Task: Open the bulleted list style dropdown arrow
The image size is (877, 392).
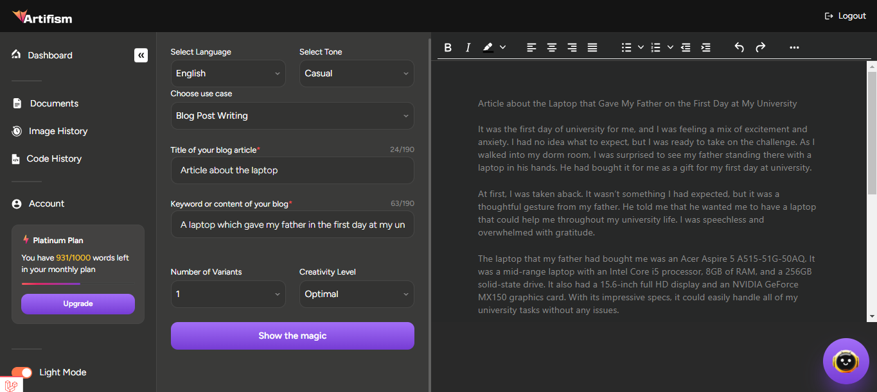Action: [x=641, y=47]
